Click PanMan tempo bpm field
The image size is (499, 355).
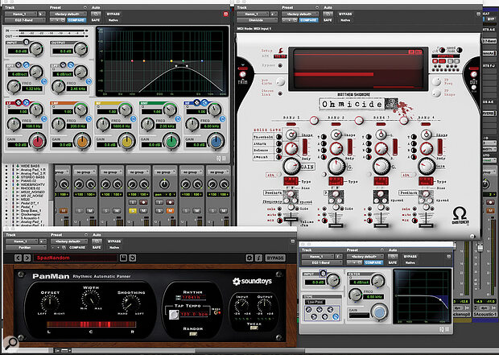coord(195,314)
